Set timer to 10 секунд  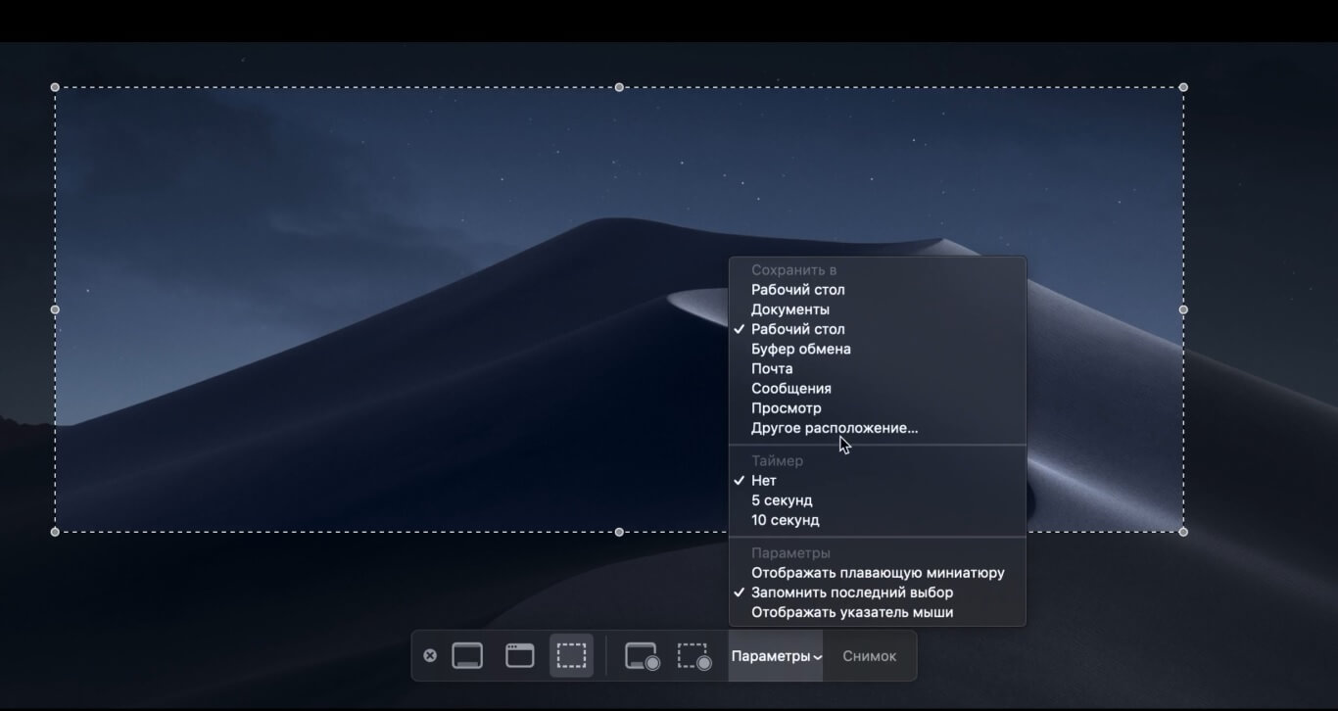[785, 520]
